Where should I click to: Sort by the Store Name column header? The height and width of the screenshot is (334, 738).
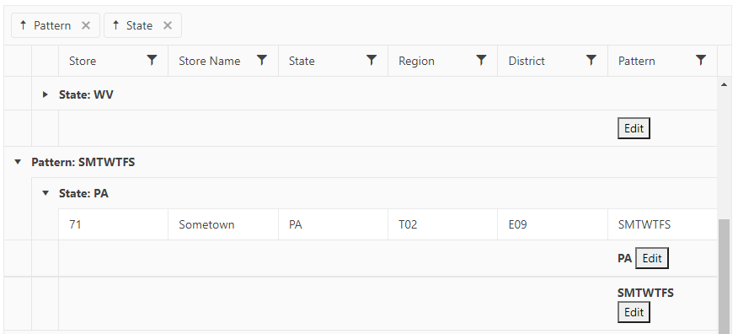pyautogui.click(x=210, y=61)
